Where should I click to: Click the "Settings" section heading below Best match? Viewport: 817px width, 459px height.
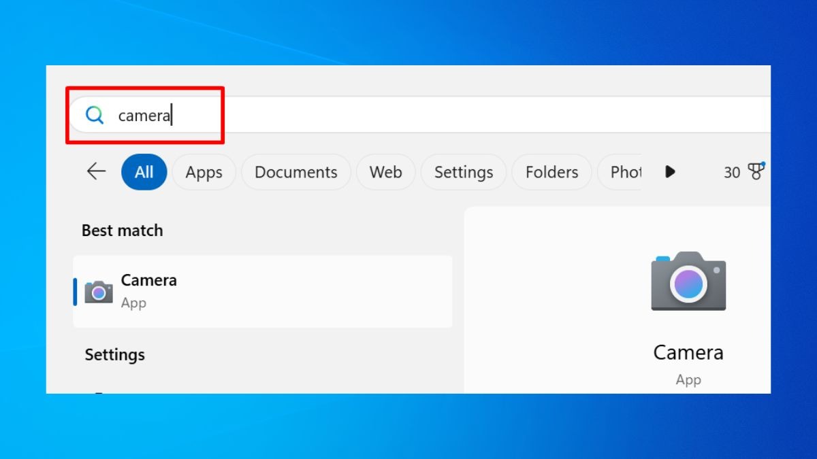click(x=114, y=354)
